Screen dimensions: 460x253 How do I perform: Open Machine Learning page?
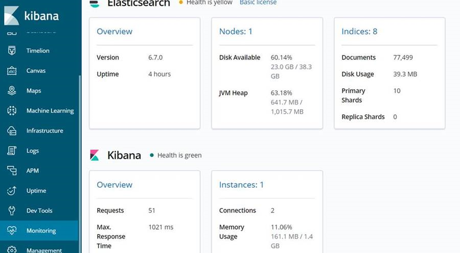click(50, 111)
